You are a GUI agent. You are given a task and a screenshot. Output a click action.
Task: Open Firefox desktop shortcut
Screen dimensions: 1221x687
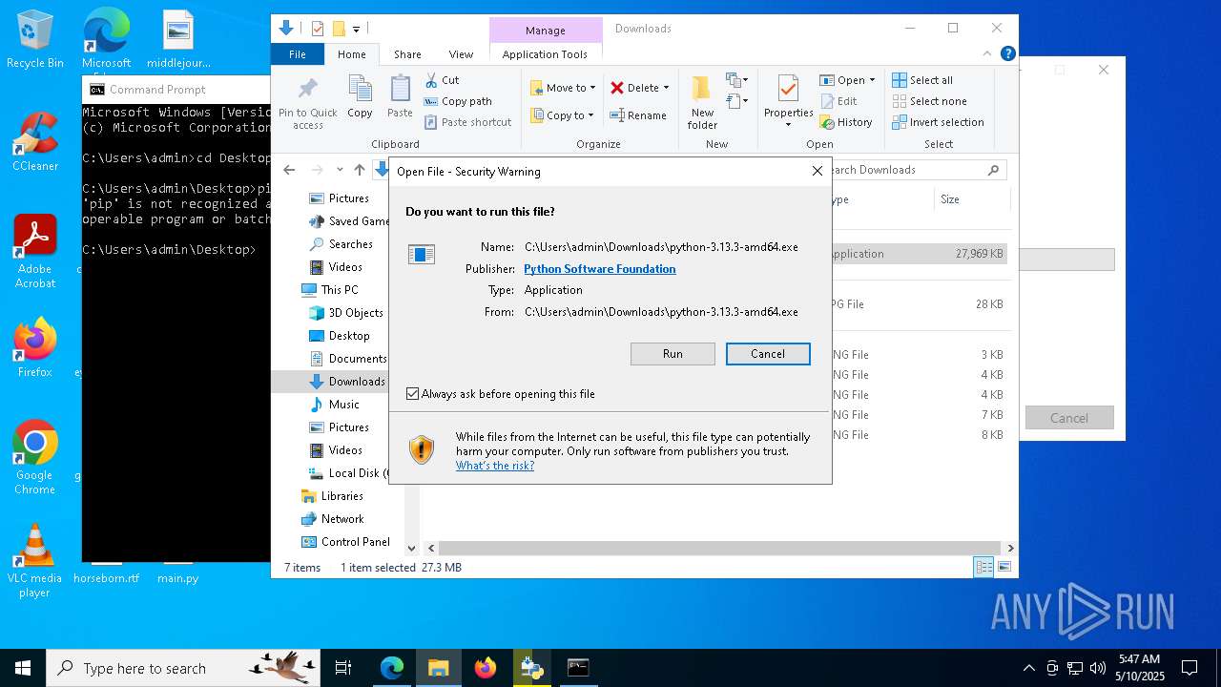(35, 347)
